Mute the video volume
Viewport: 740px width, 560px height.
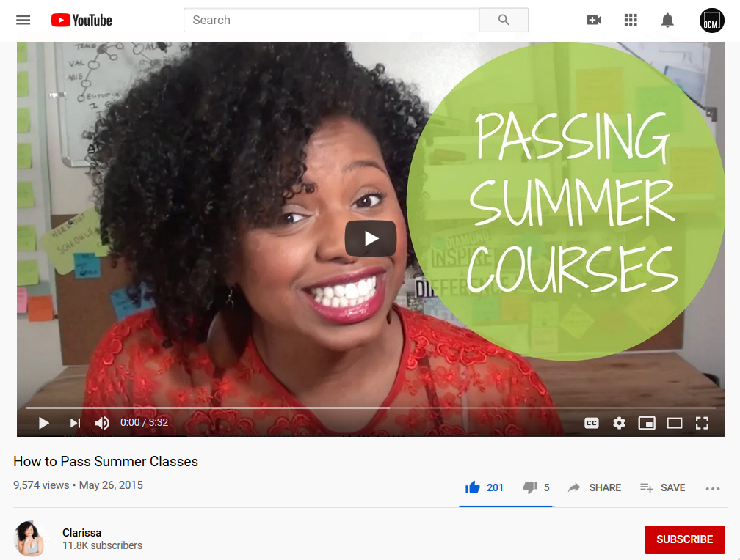[x=102, y=423]
